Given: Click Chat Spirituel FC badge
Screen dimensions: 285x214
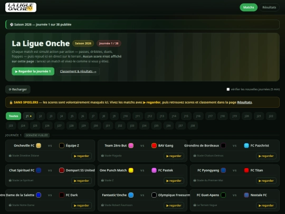Looking at the screenshot, I should pos(39,170).
